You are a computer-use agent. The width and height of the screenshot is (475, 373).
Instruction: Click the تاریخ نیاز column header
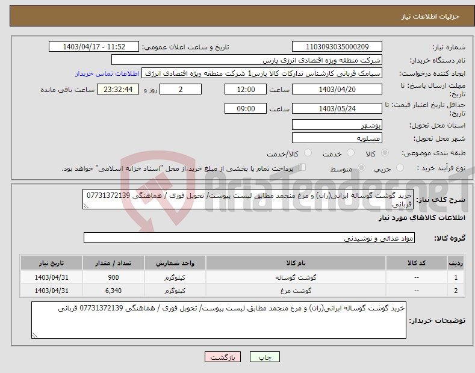[x=52, y=263]
